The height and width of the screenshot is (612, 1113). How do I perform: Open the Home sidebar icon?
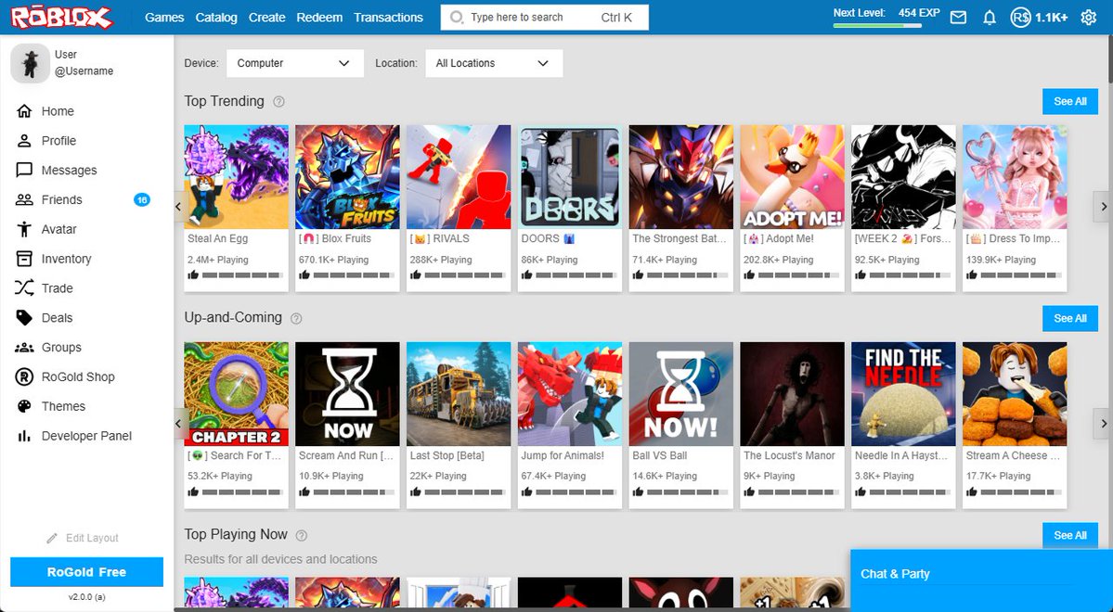click(x=24, y=111)
